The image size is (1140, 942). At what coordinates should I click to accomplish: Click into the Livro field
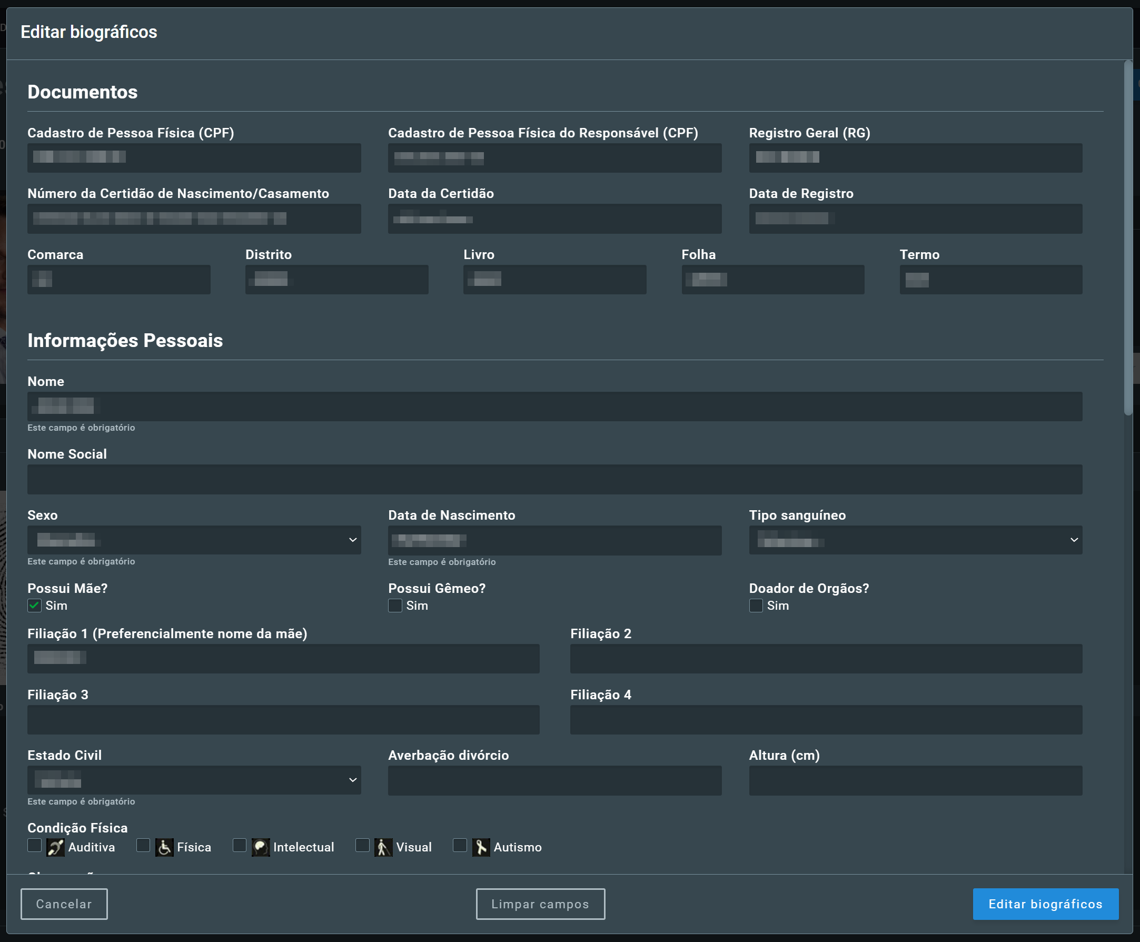tap(555, 280)
